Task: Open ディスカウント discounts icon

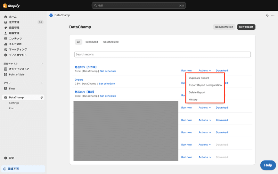Action: pyautogui.click(x=6, y=55)
